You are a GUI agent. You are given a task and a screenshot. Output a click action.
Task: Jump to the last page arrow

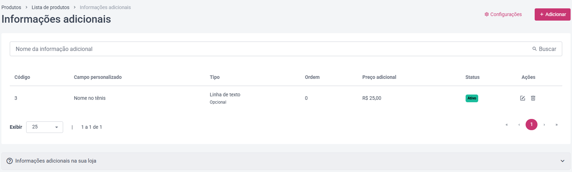coord(557,125)
